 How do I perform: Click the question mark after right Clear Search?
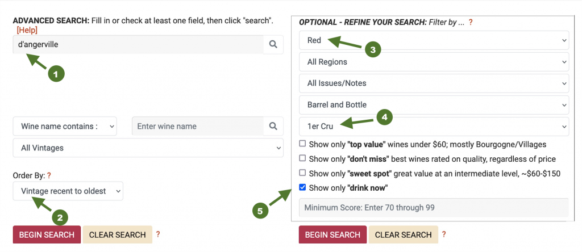(x=443, y=234)
